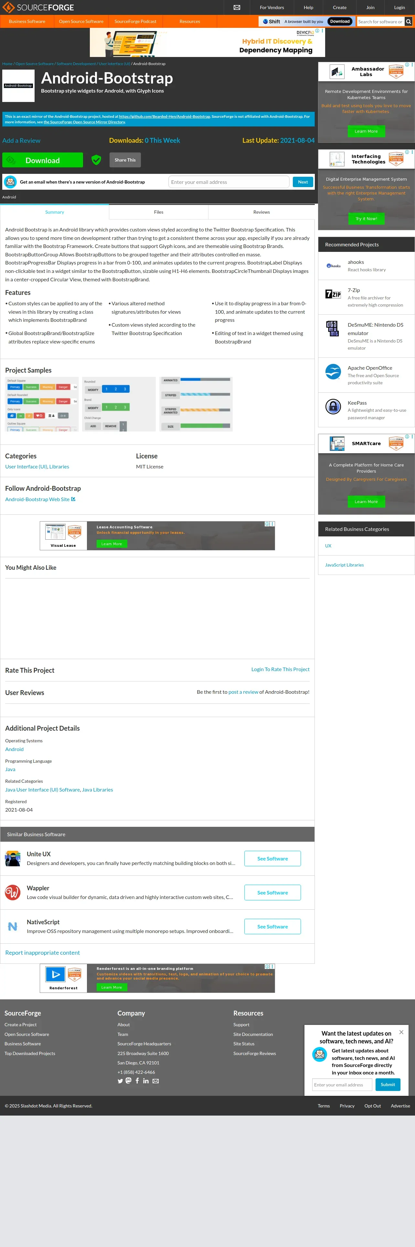Click the Apache OpenOffice project icon
The height and width of the screenshot is (1247, 415).
click(x=333, y=372)
